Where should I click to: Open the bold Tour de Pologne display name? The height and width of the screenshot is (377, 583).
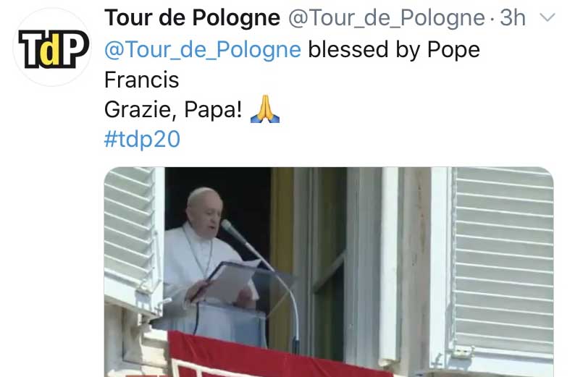[192, 17]
